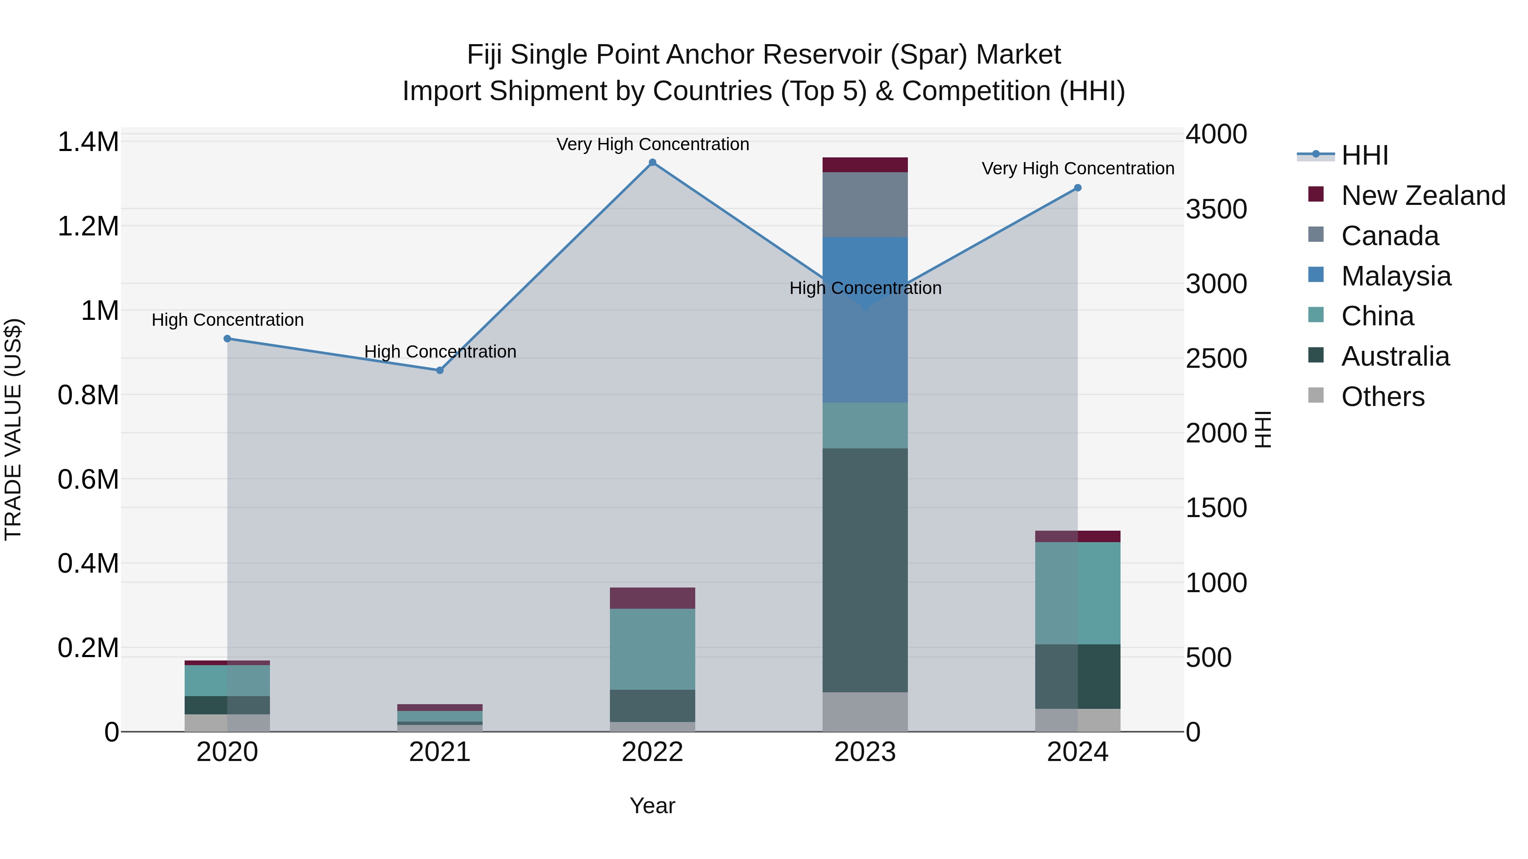1528x859 pixels.
Task: Click the TRADE VALUE (US$) axis title
Action: pyautogui.click(x=13, y=429)
